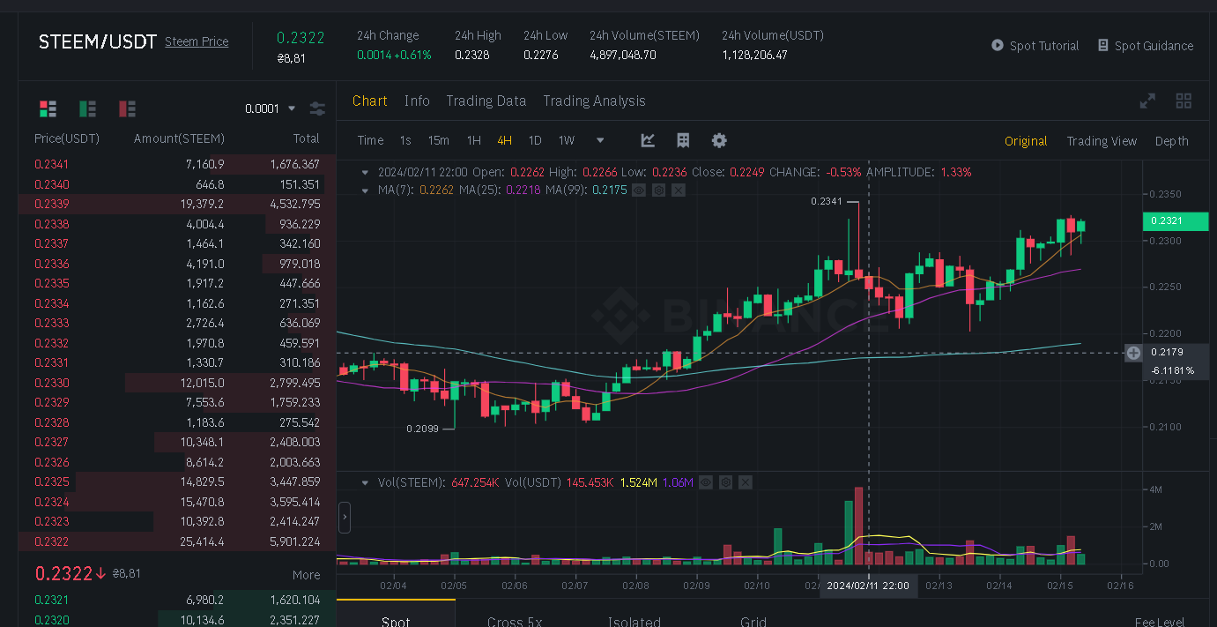
Task: Click the calculator-style grid icon in chart toolbar
Action: click(x=683, y=140)
